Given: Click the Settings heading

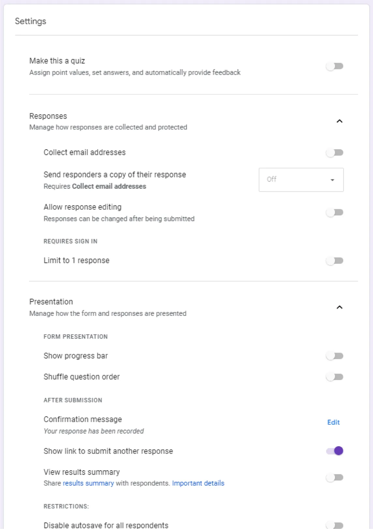Looking at the screenshot, I should tap(30, 21).
